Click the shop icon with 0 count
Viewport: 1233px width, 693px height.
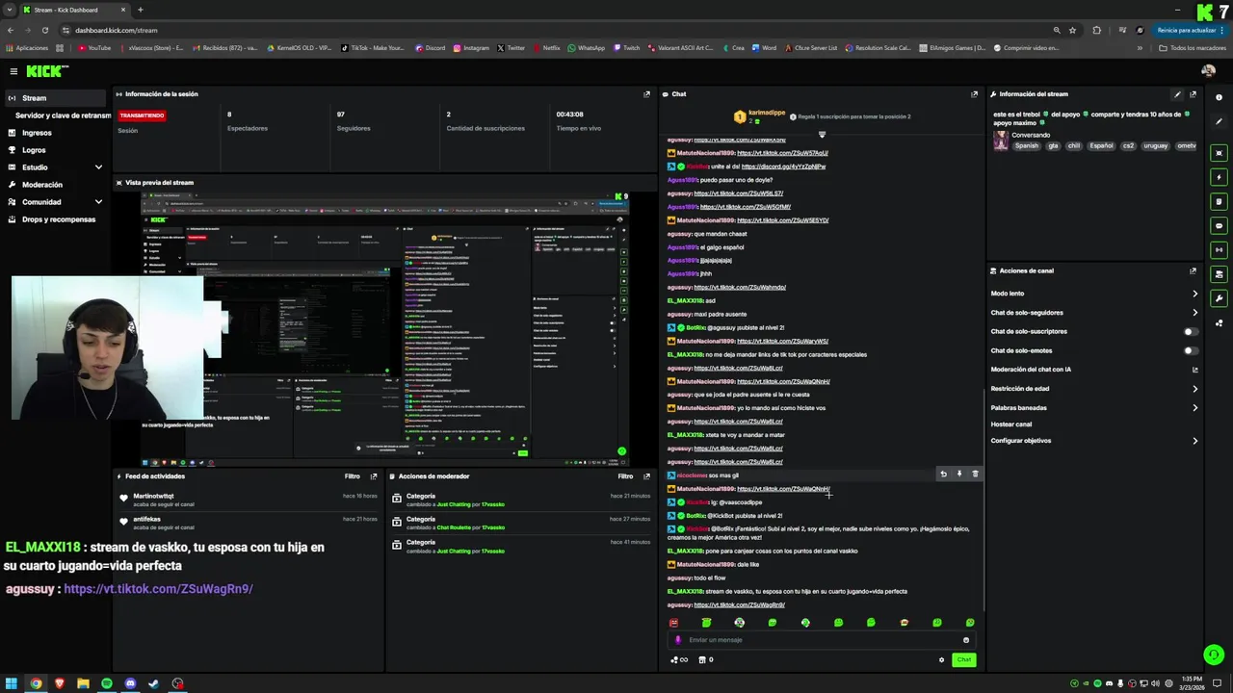click(x=705, y=659)
